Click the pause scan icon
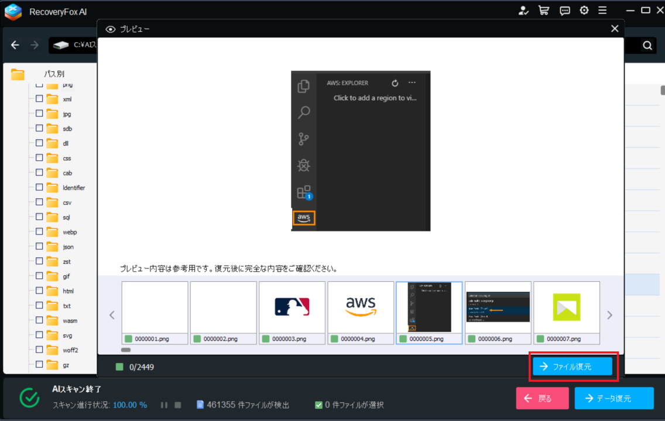The width and height of the screenshot is (665, 421). (x=164, y=405)
